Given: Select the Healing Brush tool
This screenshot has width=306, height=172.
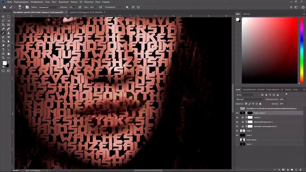Looking at the screenshot, I should pos(9,29).
